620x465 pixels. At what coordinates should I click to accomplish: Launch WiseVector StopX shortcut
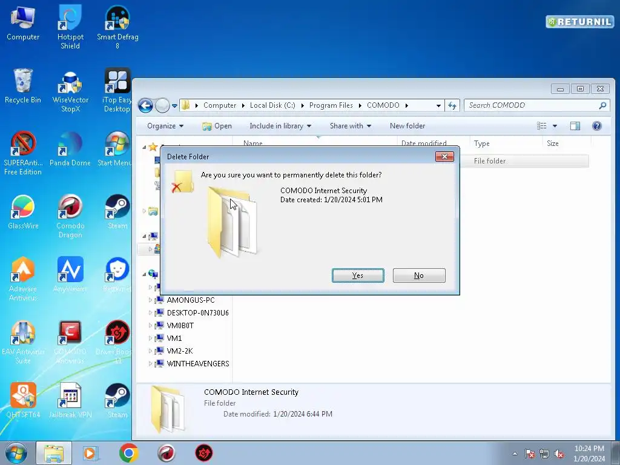pyautogui.click(x=70, y=91)
